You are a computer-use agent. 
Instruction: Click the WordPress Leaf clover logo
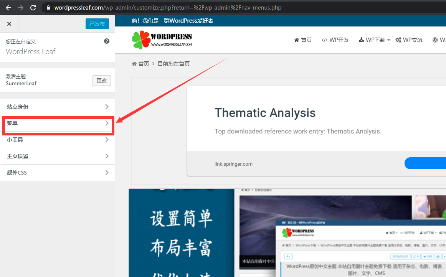pos(162,40)
